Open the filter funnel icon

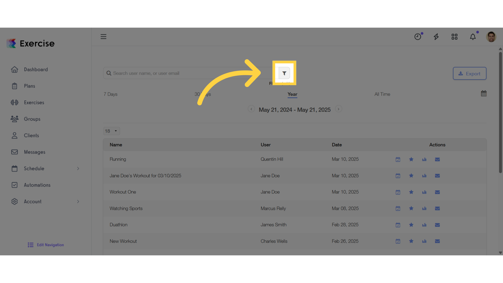pyautogui.click(x=284, y=73)
